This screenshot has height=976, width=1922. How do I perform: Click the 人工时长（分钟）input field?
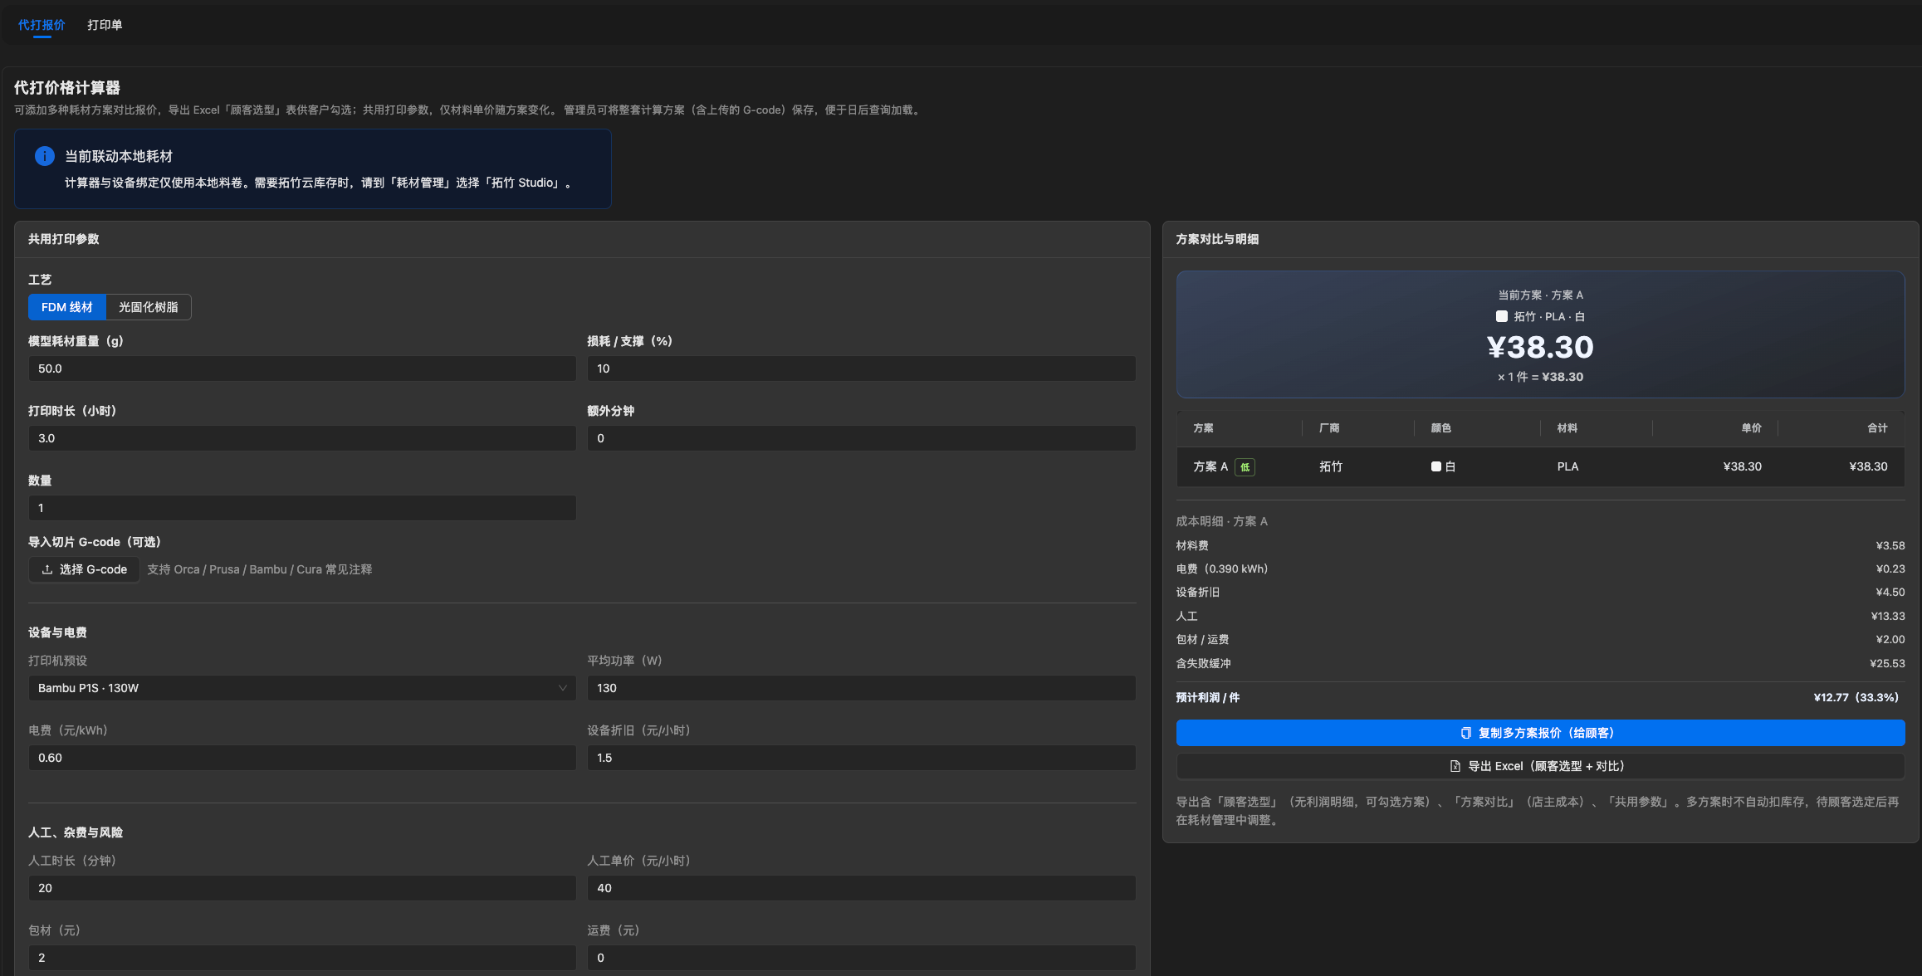tap(302, 888)
